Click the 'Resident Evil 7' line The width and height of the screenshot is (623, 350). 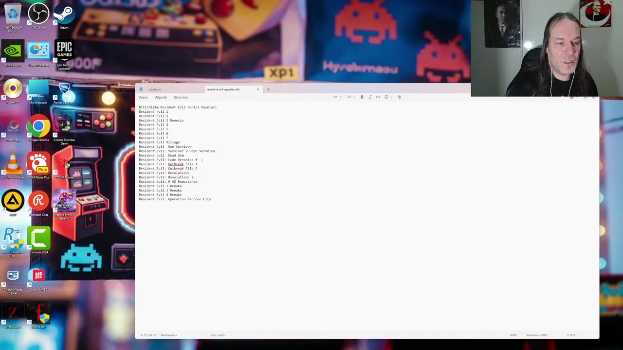(x=153, y=138)
